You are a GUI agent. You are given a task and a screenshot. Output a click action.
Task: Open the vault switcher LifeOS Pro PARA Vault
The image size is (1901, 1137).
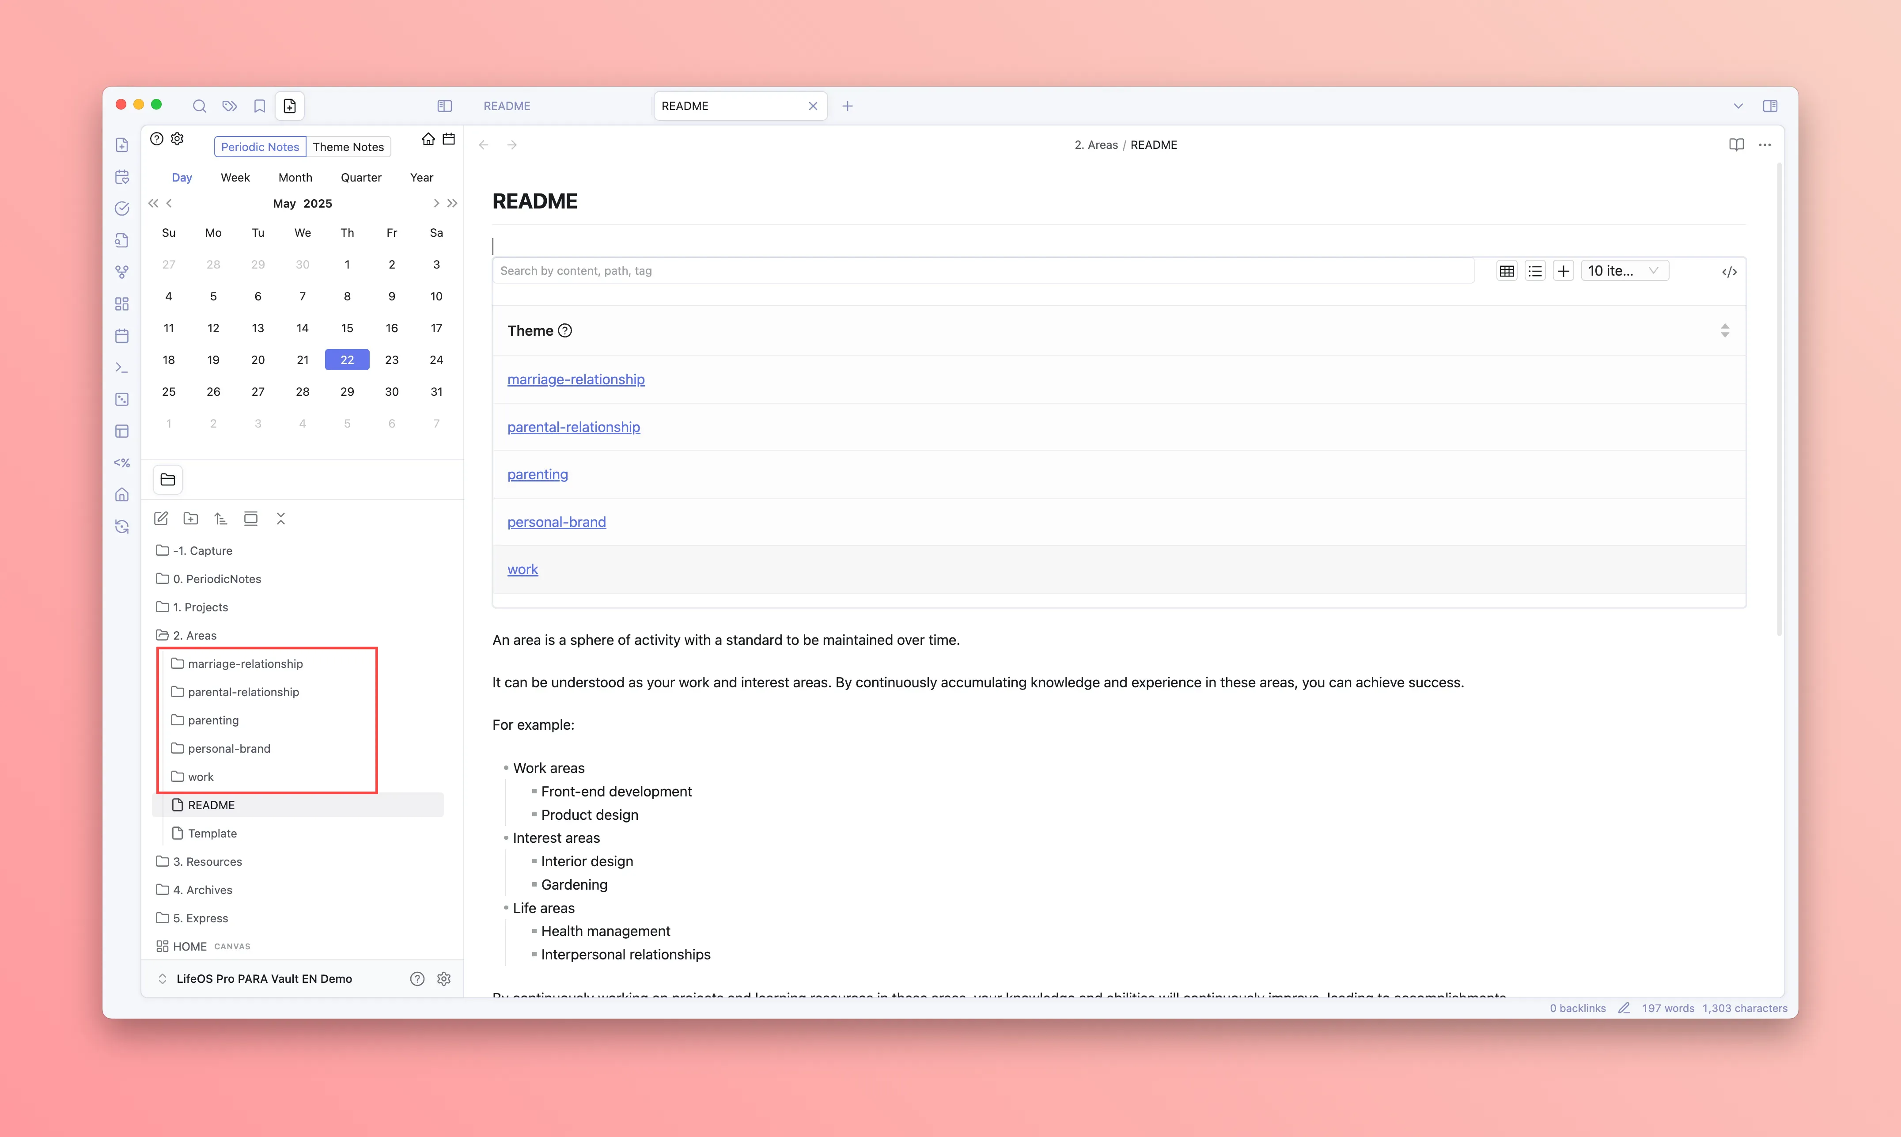pyautogui.click(x=264, y=978)
